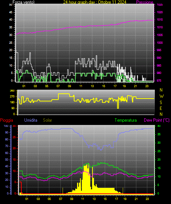Click the E compass direction label

pos(161,108)
